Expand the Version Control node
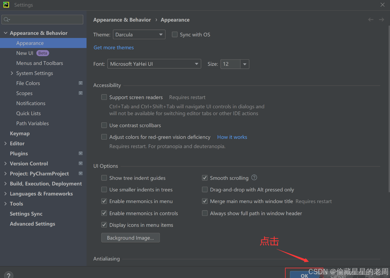 6,163
